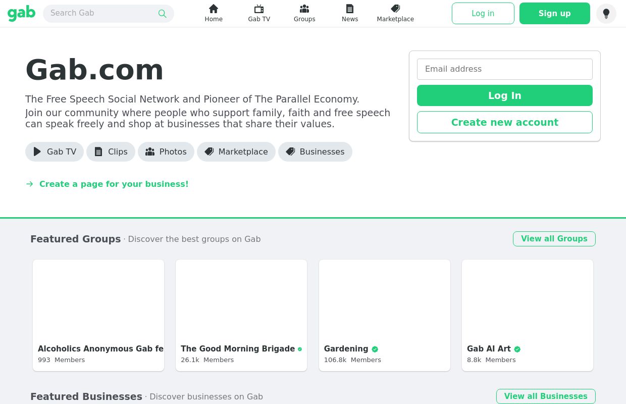Open Gab TV from the top navigation

[x=259, y=9]
